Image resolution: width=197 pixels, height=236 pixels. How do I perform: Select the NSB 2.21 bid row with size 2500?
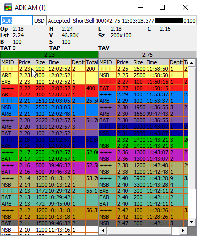pyautogui.click(x=49, y=107)
